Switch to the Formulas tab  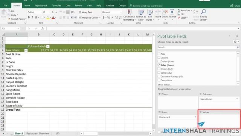click(56, 6)
